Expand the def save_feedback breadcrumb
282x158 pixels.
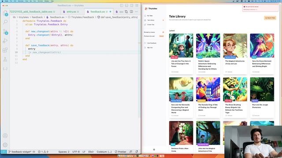[x=118, y=17]
